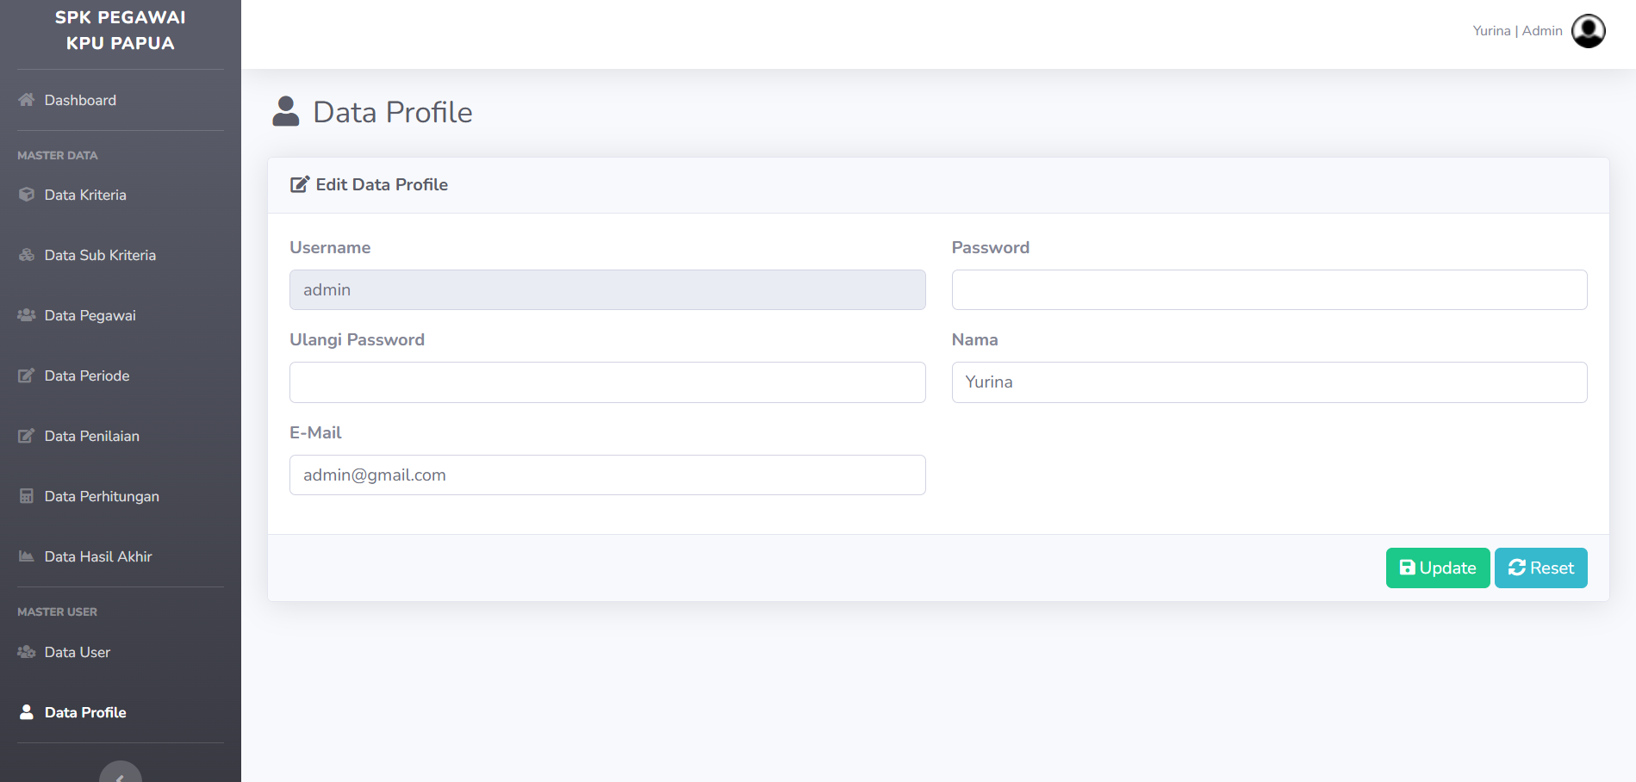Click the E-Mail field with admin@gmail.com
The width and height of the screenshot is (1636, 782).
coord(607,475)
